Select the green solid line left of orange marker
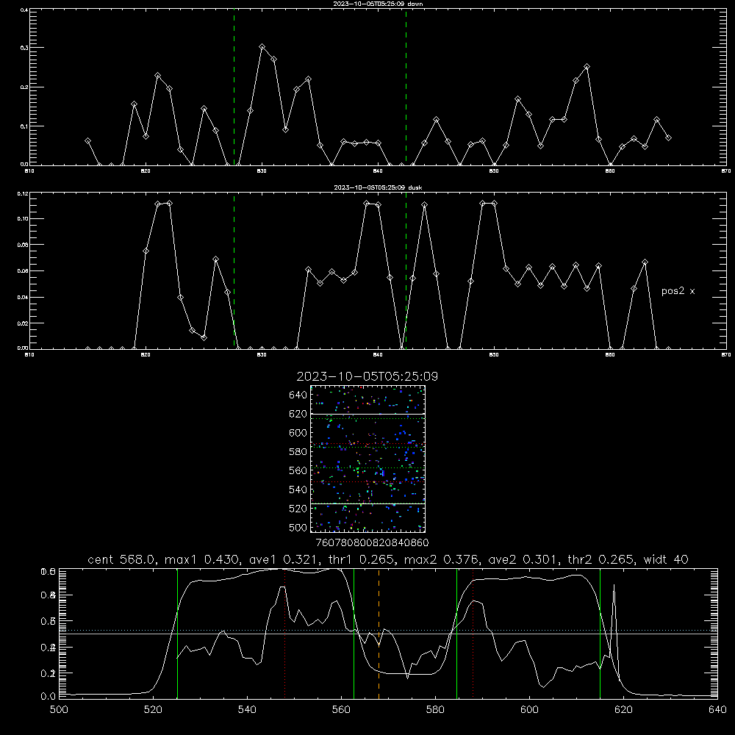Screen dimensions: 735x735 click(x=354, y=633)
